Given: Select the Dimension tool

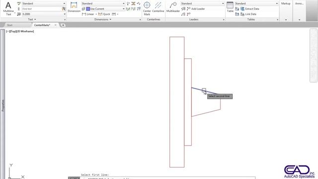Looking at the screenshot, I should click(x=74, y=7).
